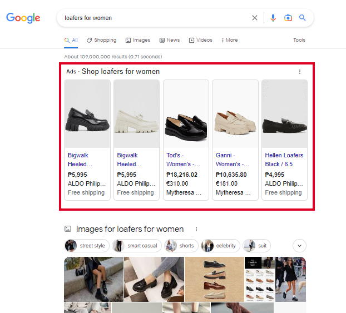Open ads options three-dot menu
This screenshot has width=346, height=313.
[x=299, y=72]
